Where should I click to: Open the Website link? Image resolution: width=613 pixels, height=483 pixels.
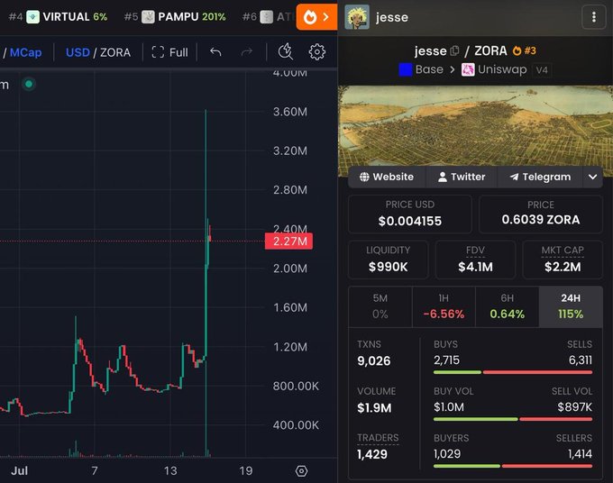pos(387,177)
